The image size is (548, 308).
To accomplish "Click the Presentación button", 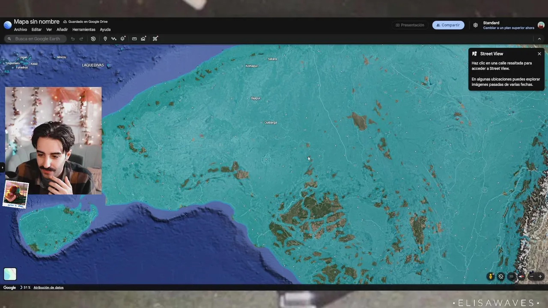I will click(x=410, y=25).
